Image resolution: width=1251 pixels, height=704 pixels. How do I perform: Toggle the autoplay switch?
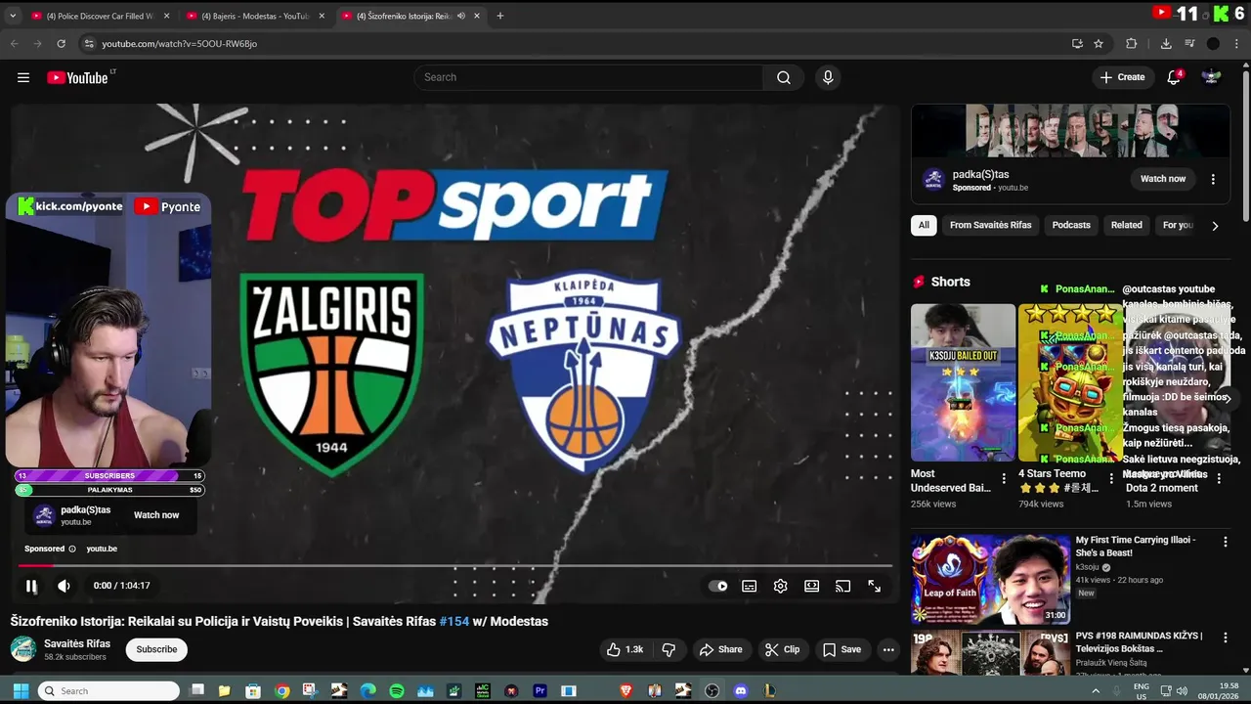coord(718,587)
